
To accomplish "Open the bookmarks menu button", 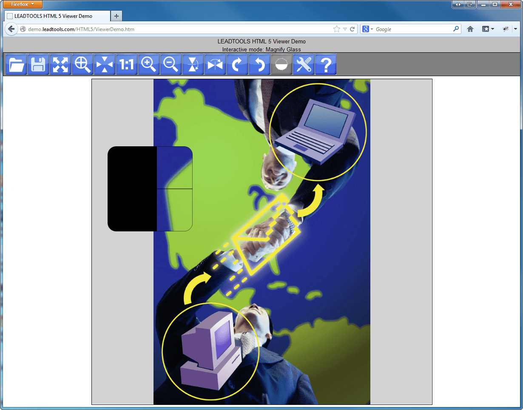I will pos(488,29).
